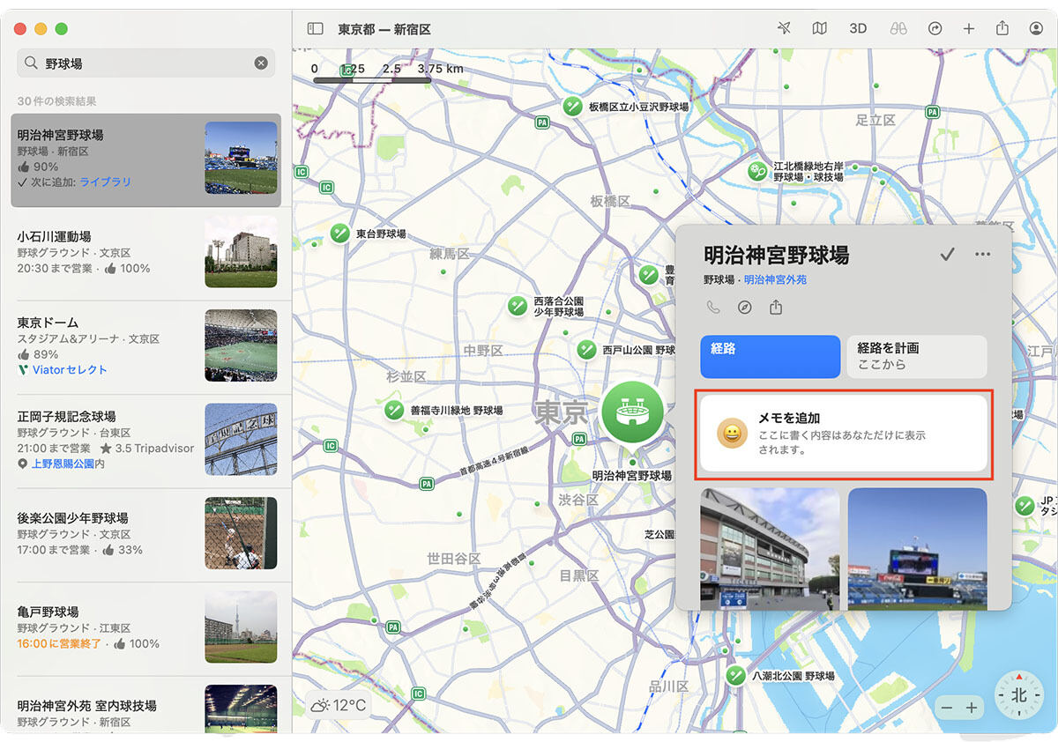Open the account profile icon
Screen dimensions: 1058x742
click(x=1036, y=28)
